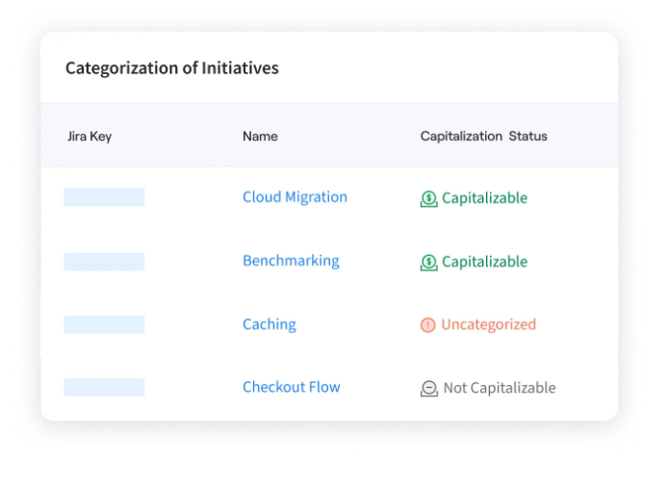Select the Jira key for Caching
This screenshot has height=488, width=667.
[x=104, y=324]
